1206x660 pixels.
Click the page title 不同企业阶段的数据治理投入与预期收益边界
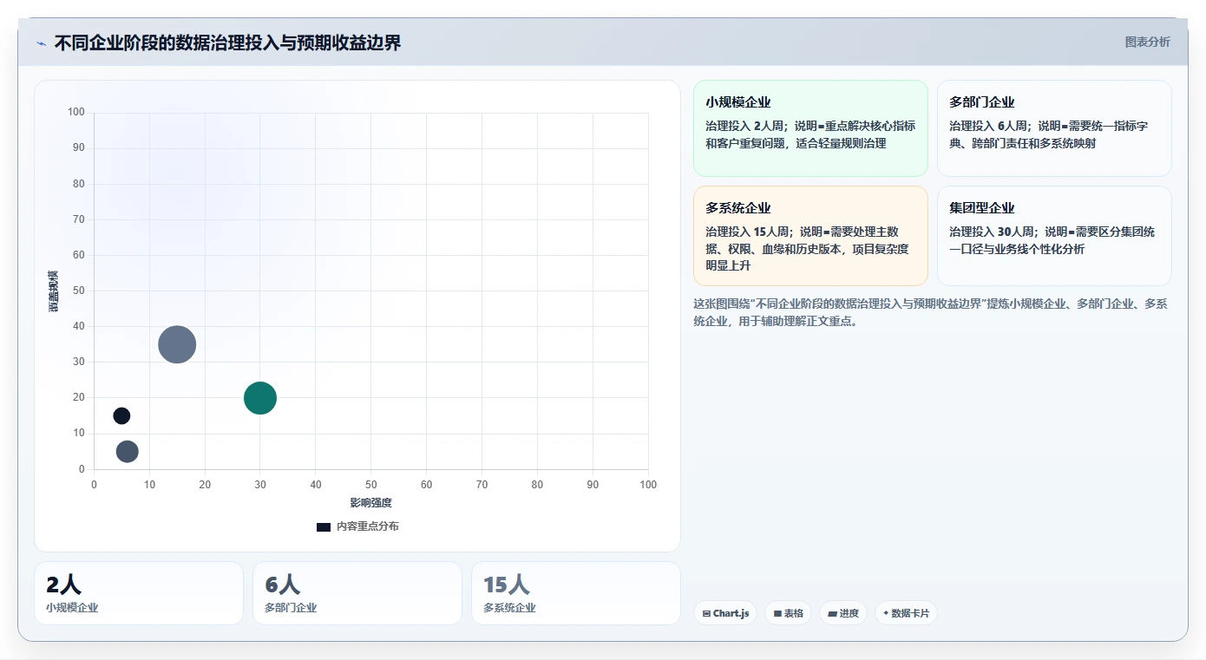(227, 42)
